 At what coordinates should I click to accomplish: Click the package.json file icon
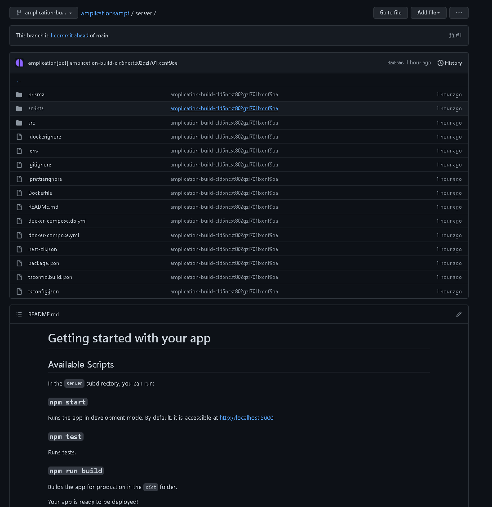(19, 263)
